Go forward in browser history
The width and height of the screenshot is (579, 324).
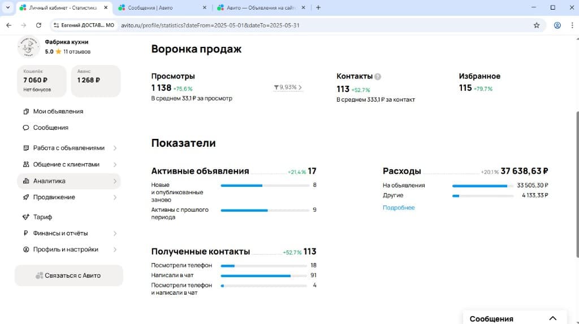point(24,25)
